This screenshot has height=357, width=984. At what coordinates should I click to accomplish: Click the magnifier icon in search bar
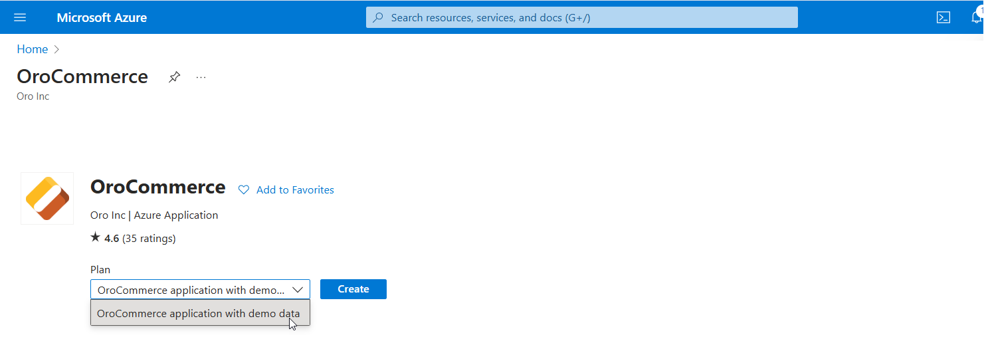coord(378,18)
